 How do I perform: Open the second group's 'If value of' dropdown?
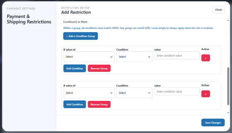[89, 93]
